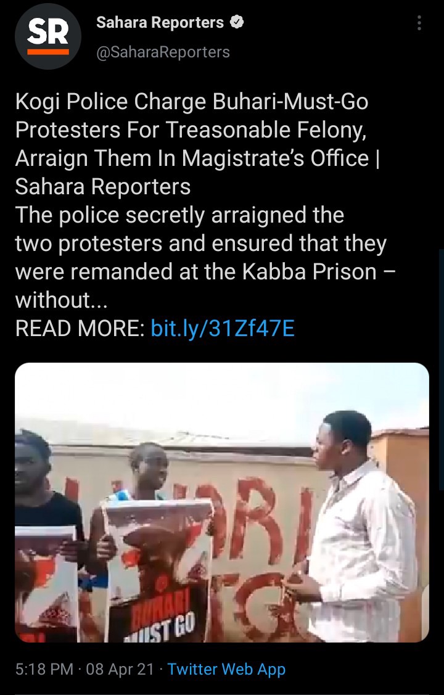Click the Buhari Must Go poster in photo

click(x=158, y=571)
